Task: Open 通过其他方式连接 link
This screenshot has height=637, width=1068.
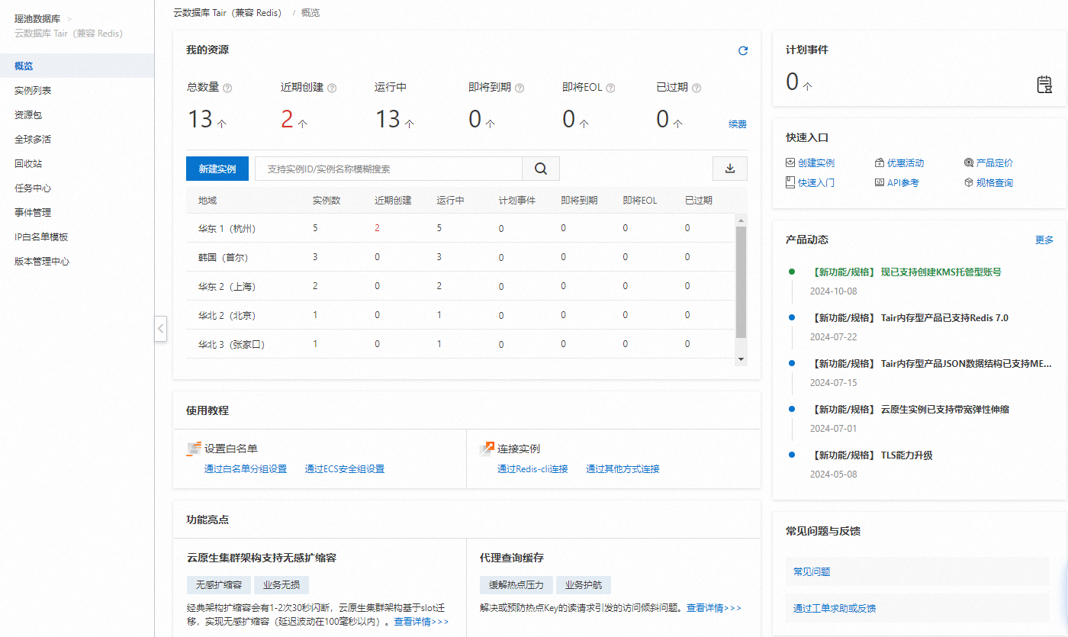Action: (622, 469)
